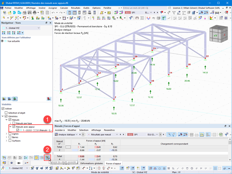Open the bottom toolbar 1 - Global XYZ dropdown
232x174 pixels.
click(x=17, y=168)
